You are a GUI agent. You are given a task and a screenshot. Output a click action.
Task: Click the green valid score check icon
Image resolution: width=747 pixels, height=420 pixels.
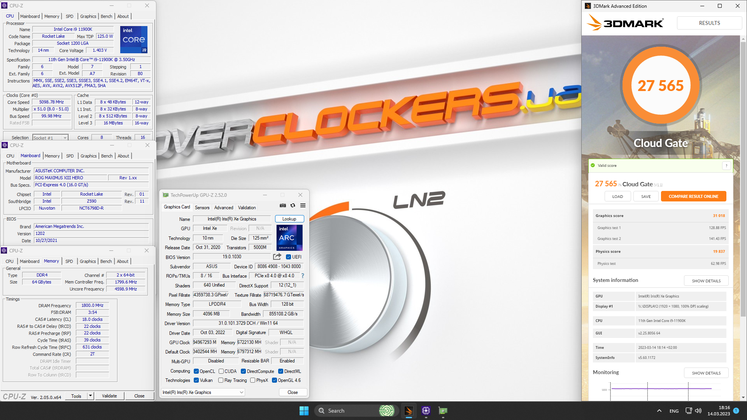[593, 165]
